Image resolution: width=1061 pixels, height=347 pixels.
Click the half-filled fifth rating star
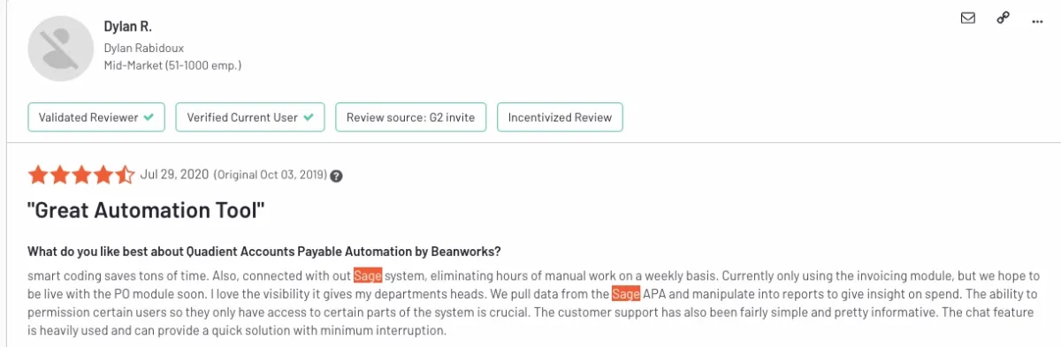(x=125, y=174)
